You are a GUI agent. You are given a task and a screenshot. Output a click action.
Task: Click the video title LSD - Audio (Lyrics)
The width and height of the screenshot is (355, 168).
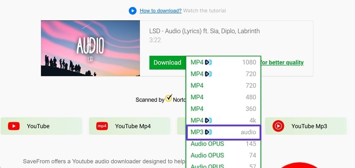(x=205, y=31)
